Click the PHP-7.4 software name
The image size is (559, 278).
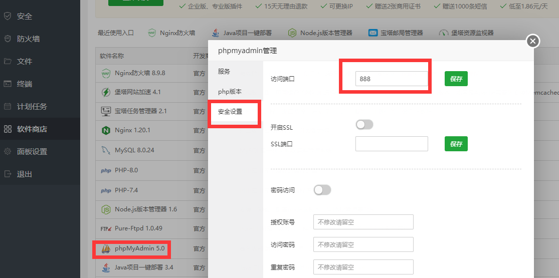[126, 190]
